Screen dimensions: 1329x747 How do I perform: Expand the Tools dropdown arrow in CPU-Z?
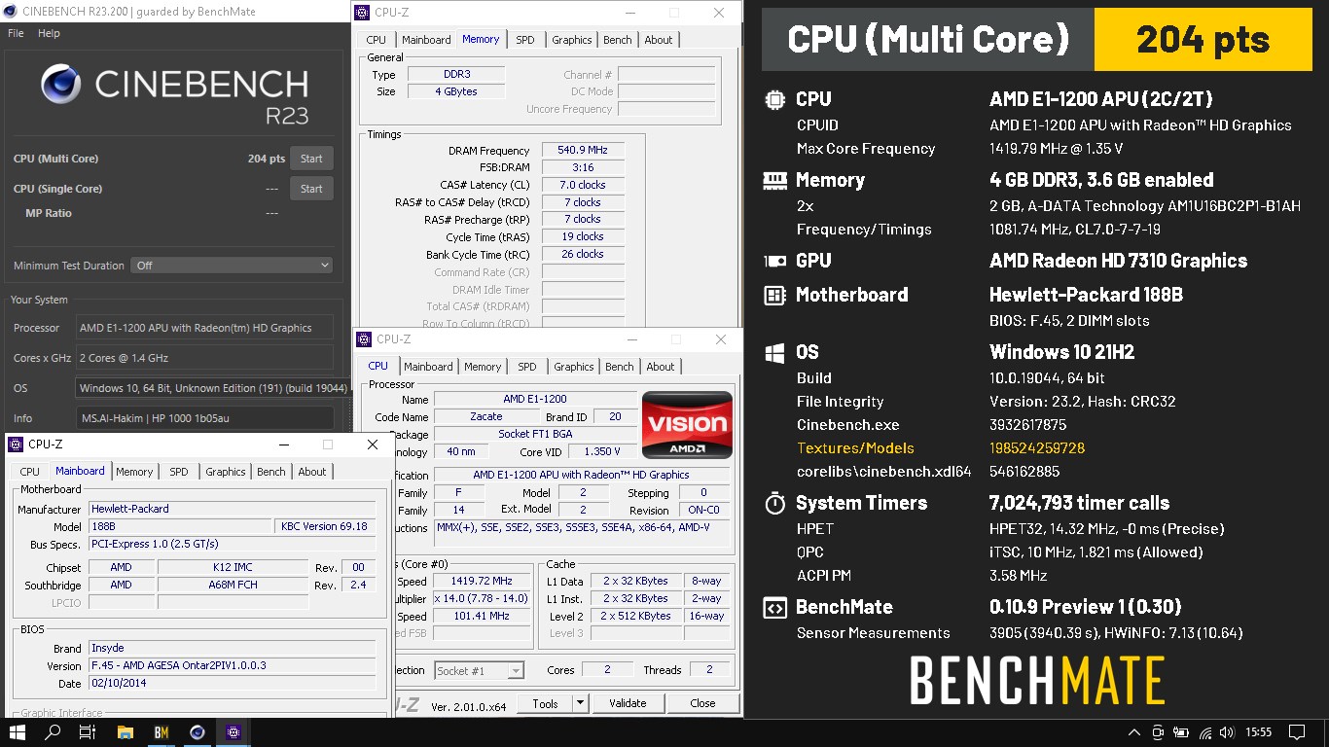click(x=580, y=703)
